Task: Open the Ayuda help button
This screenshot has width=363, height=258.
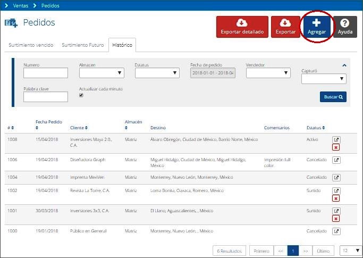Action: 345,27
